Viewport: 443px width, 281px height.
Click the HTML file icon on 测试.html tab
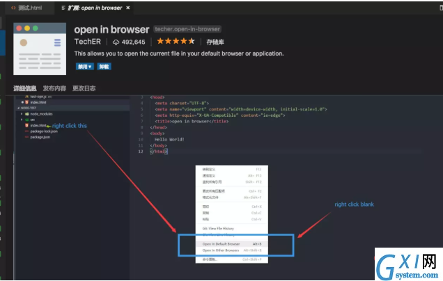coord(13,8)
